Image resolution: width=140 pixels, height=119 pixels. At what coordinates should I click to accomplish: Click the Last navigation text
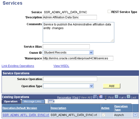pyautogui.click(x=133, y=98)
